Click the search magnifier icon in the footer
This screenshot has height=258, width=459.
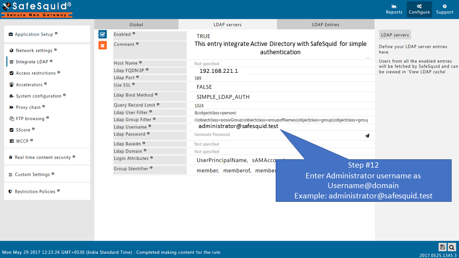452,247
